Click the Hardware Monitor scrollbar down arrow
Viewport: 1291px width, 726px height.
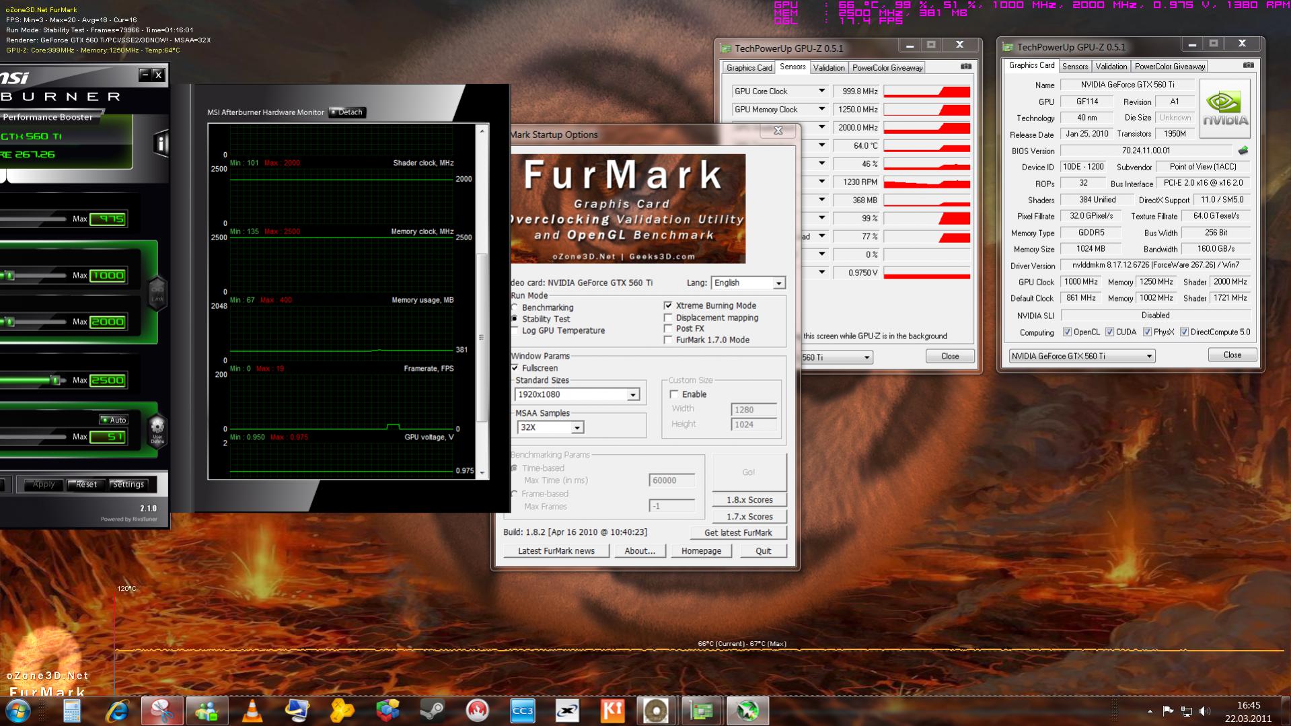pos(482,473)
